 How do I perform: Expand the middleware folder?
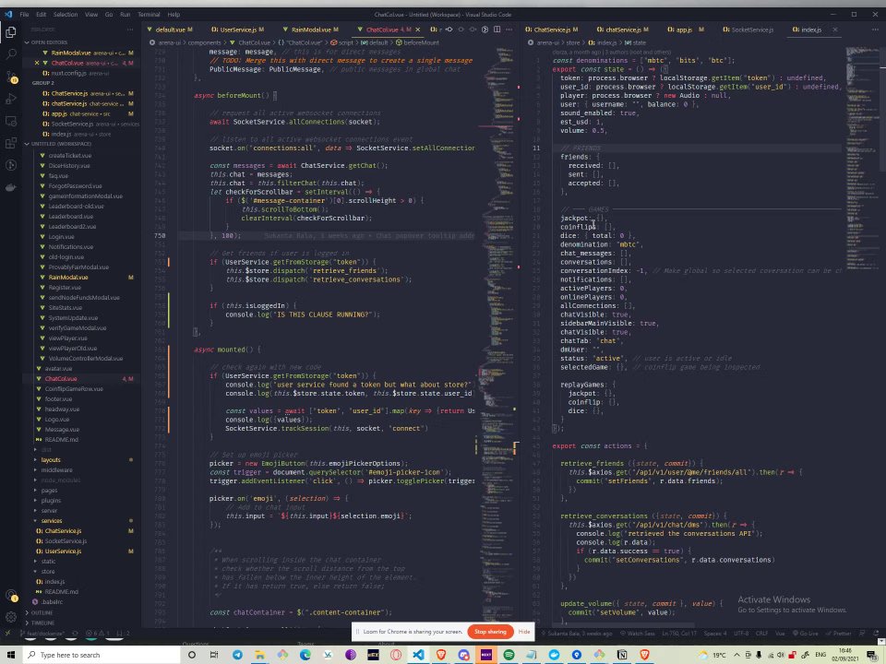coord(56,470)
